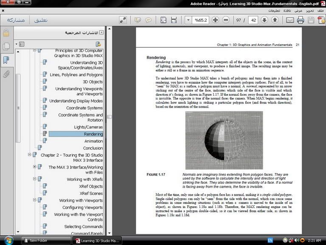Open the XRef Objects bookmark
Screen dimensions: 326x245
(91, 186)
